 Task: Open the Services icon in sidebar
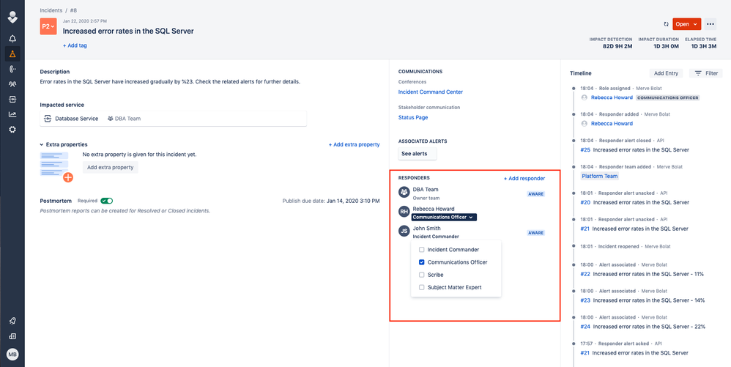coord(12,100)
